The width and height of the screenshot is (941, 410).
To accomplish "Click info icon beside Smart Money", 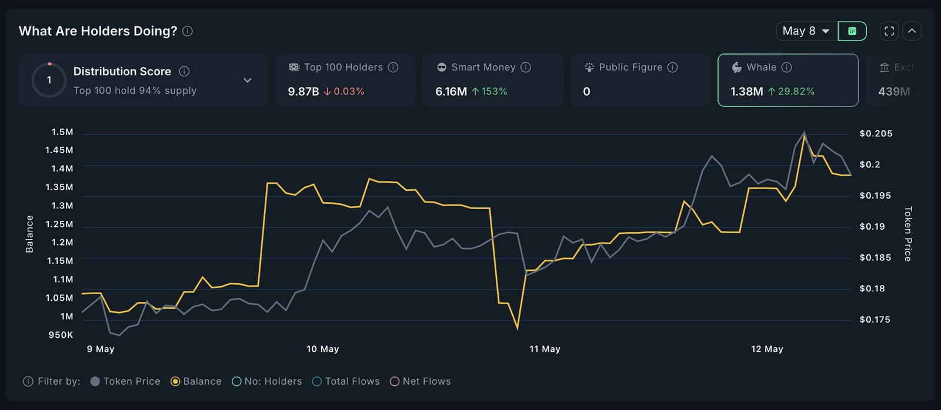I will click(x=526, y=68).
